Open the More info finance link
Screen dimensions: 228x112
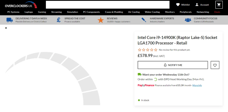[x=197, y=85]
